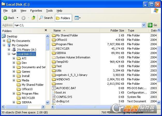
Task: Collapse the Local Disk (C:) node
Action: click(x=9, y=54)
